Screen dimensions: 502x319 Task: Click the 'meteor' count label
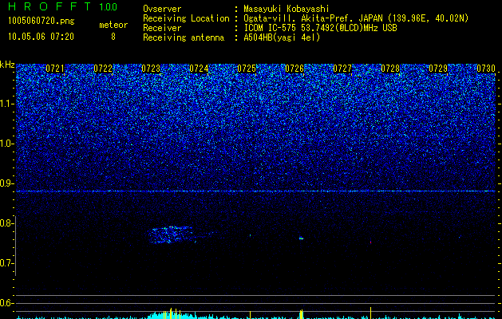[x=113, y=25]
